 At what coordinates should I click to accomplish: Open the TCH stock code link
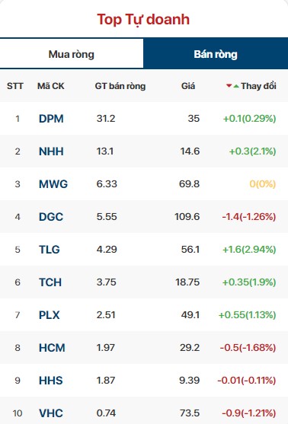pyautogui.click(x=50, y=282)
